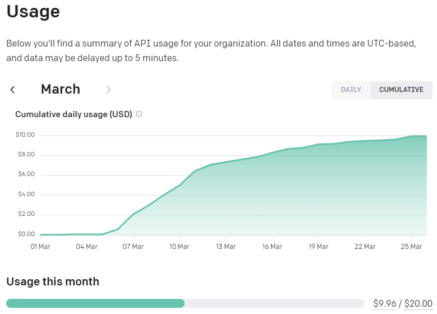Click the $4.00 y-axis label
Screen dimensions: 437x314
[x=26, y=194]
